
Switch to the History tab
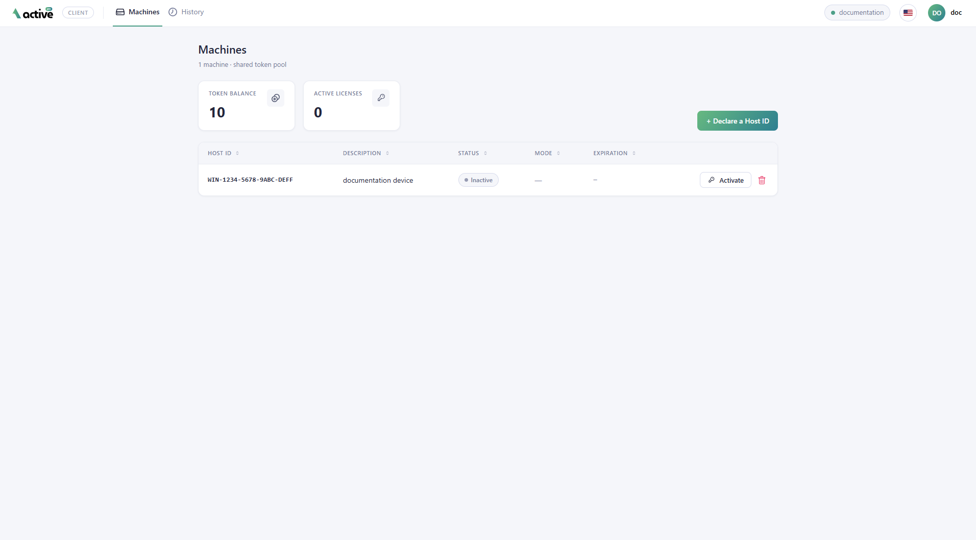(186, 12)
